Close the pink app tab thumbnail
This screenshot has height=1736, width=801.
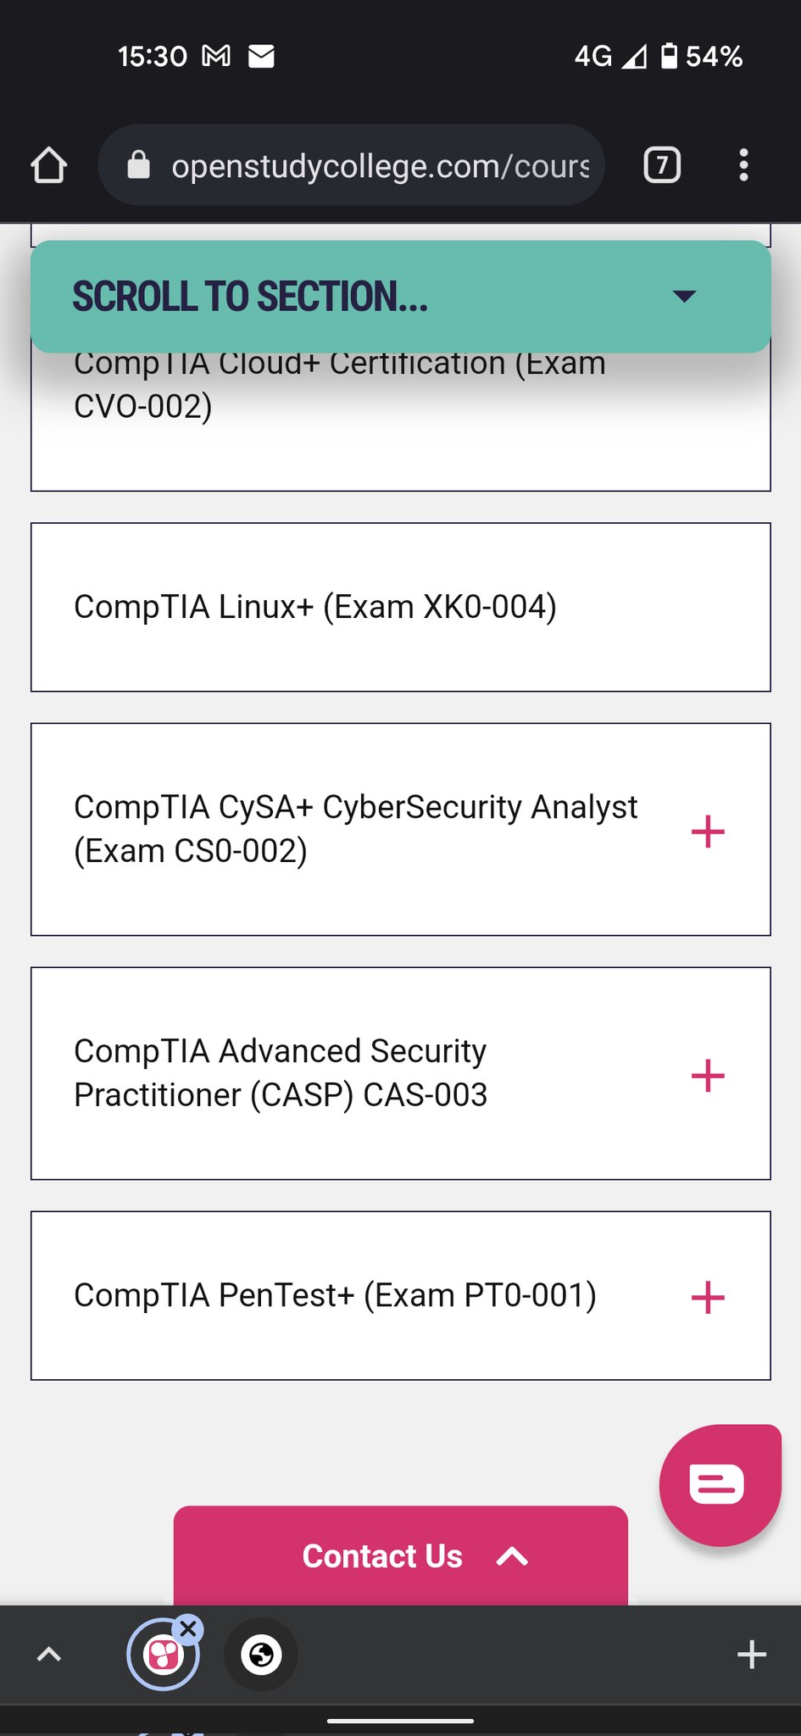point(188,1628)
